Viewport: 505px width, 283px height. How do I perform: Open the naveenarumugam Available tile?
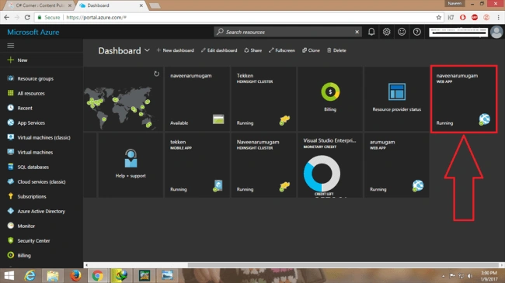197,99
